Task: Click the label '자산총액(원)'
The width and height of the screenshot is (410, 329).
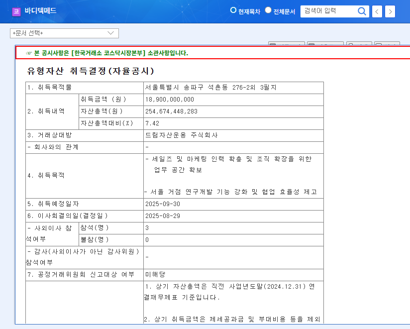Action: 102,111
